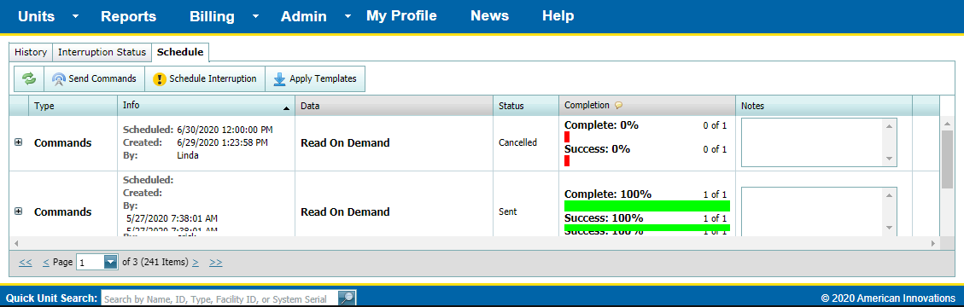Click Read On Demand in Cancelled row
The image size is (964, 307).
coord(345,142)
